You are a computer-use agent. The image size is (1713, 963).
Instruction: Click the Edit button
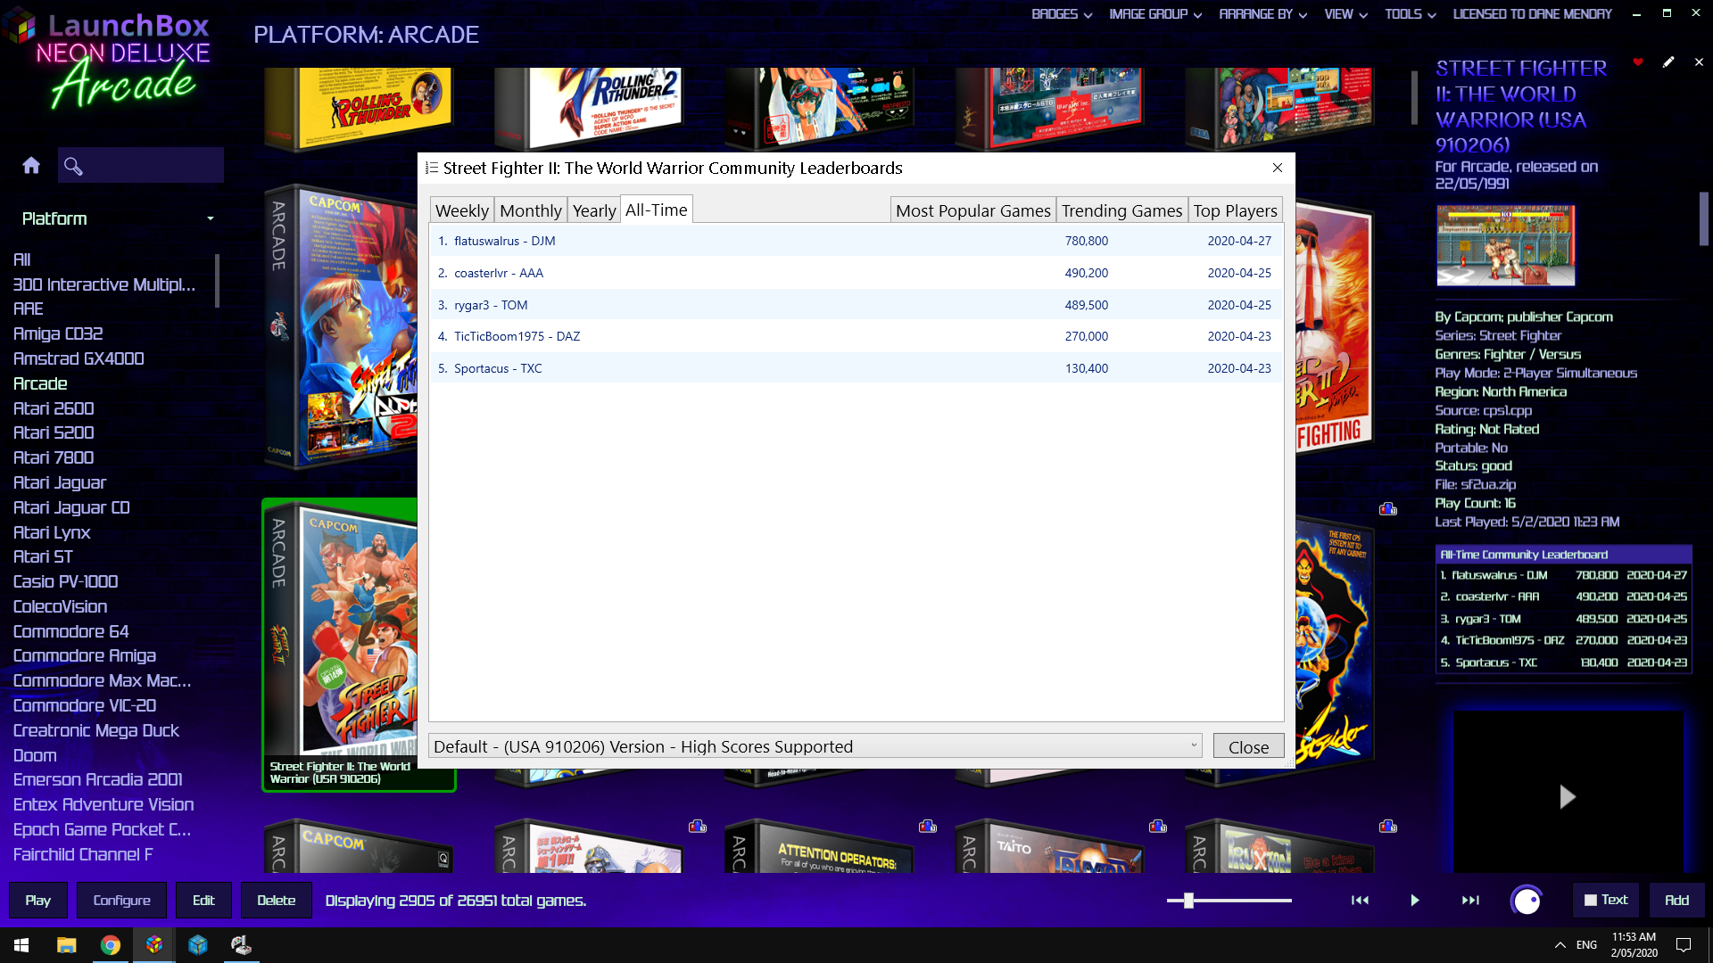pyautogui.click(x=203, y=901)
